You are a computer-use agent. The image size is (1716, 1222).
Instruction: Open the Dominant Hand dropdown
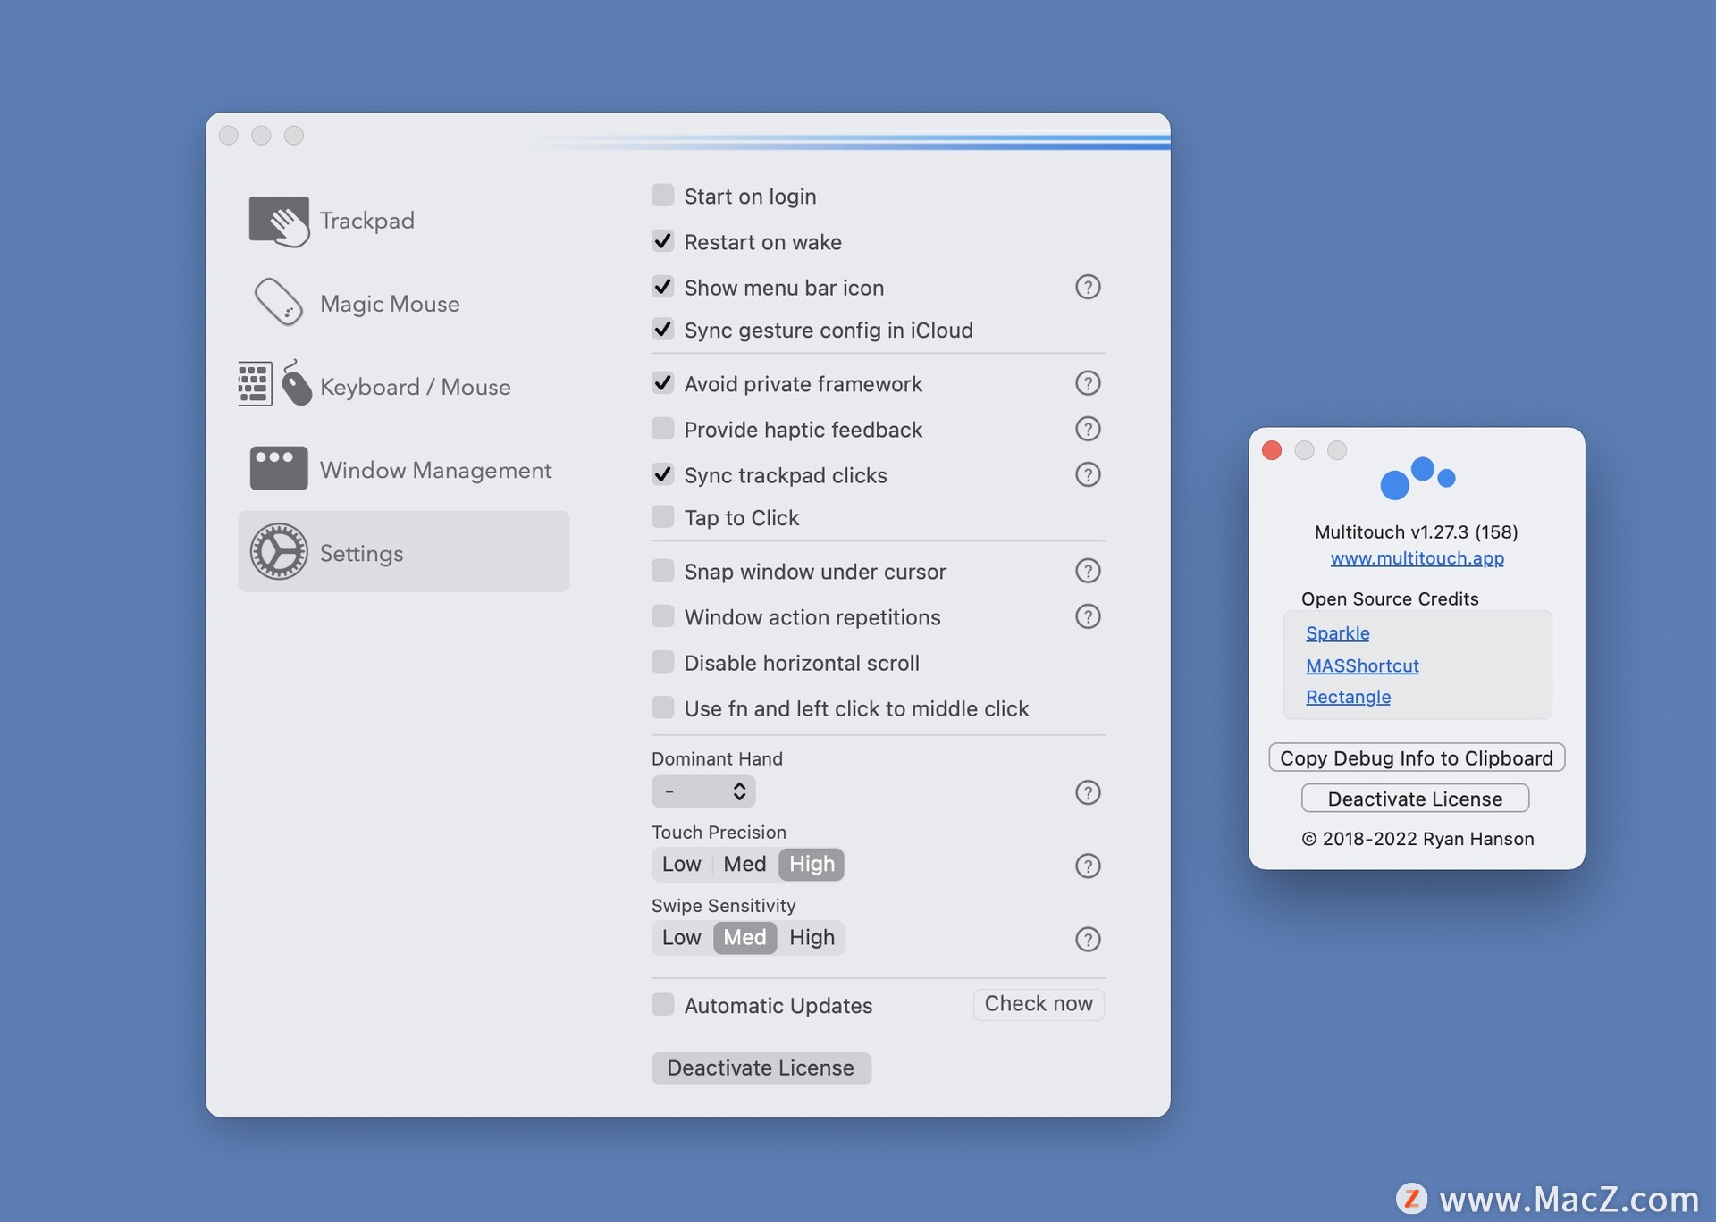[703, 791]
